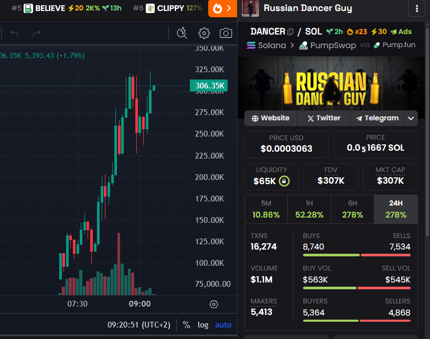Open the BELIEVE trending token
Viewport: 430px width, 339px height.
pos(67,8)
